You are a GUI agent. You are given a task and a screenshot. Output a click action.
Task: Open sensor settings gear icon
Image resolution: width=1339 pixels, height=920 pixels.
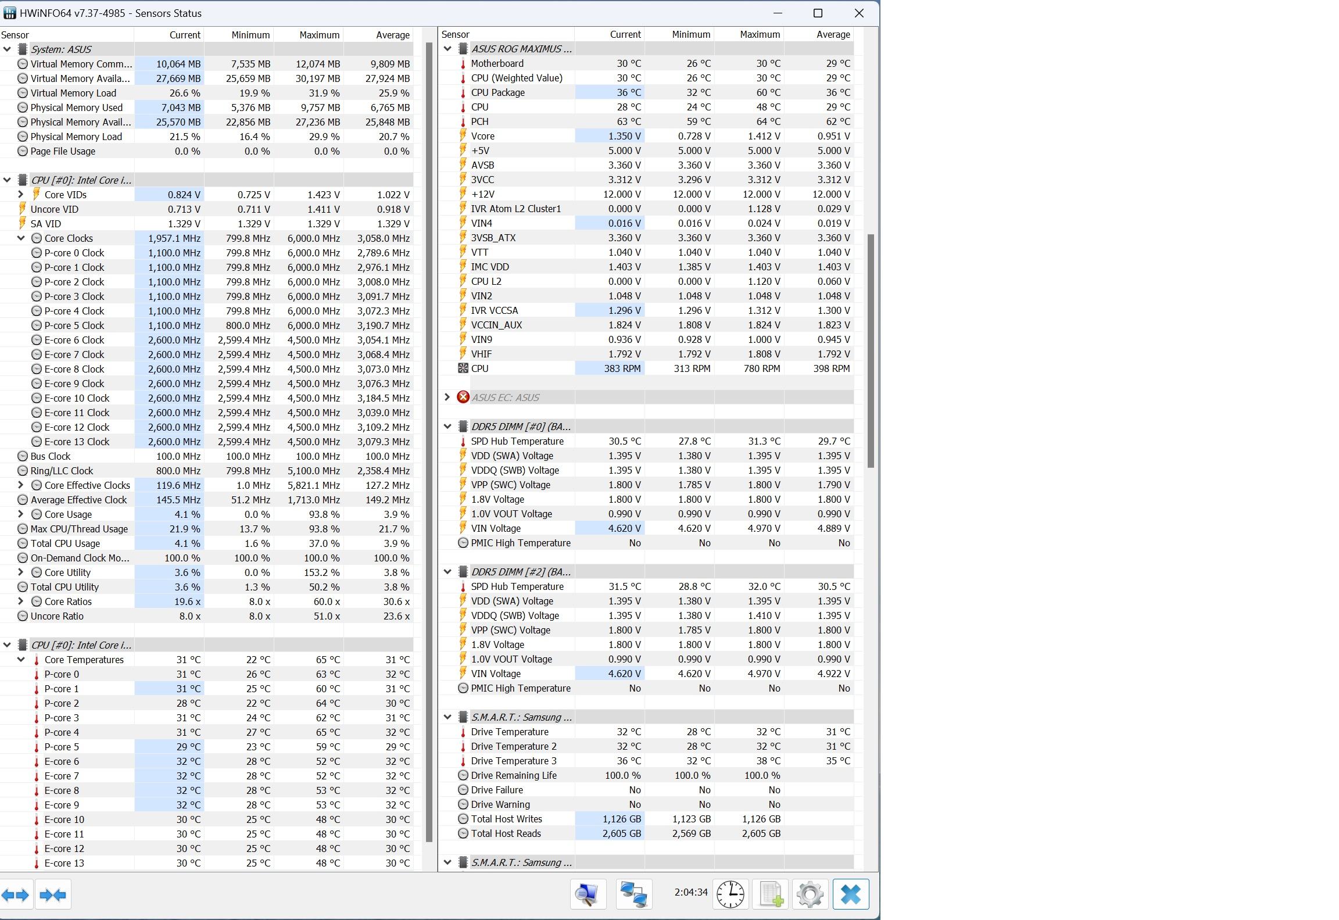tap(810, 894)
